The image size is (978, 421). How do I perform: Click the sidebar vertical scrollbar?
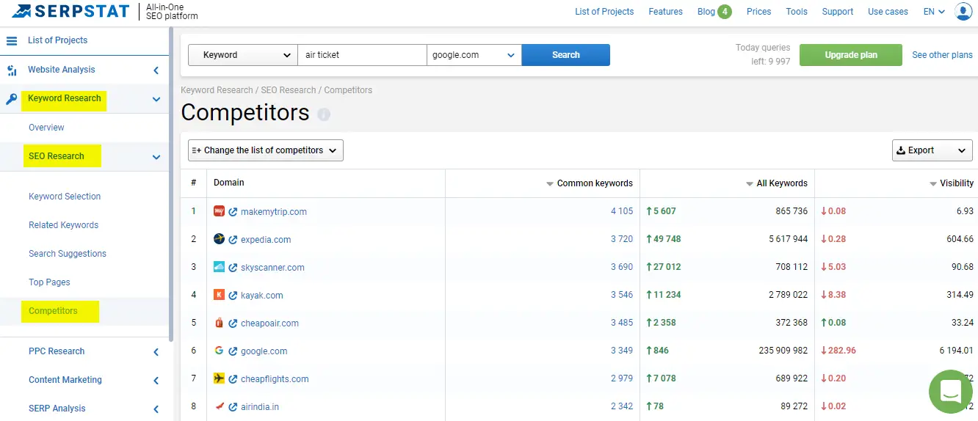(171, 183)
